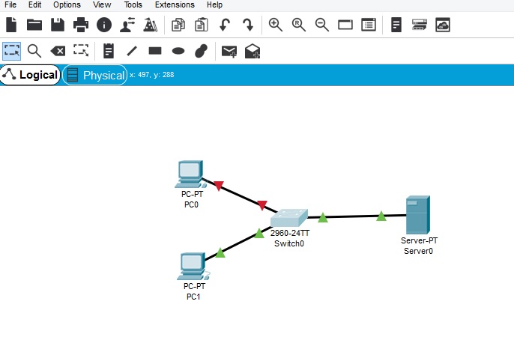Select the PC1 computer
The height and width of the screenshot is (355, 514).
click(193, 265)
